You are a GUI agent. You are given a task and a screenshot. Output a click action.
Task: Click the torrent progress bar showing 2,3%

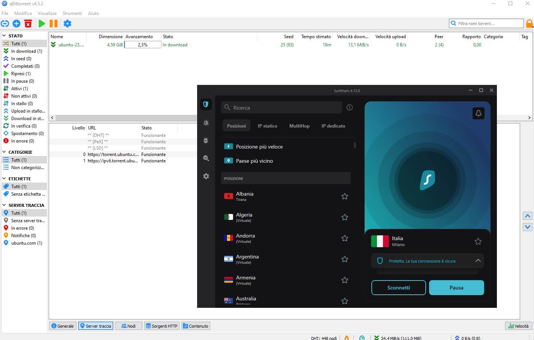(142, 45)
